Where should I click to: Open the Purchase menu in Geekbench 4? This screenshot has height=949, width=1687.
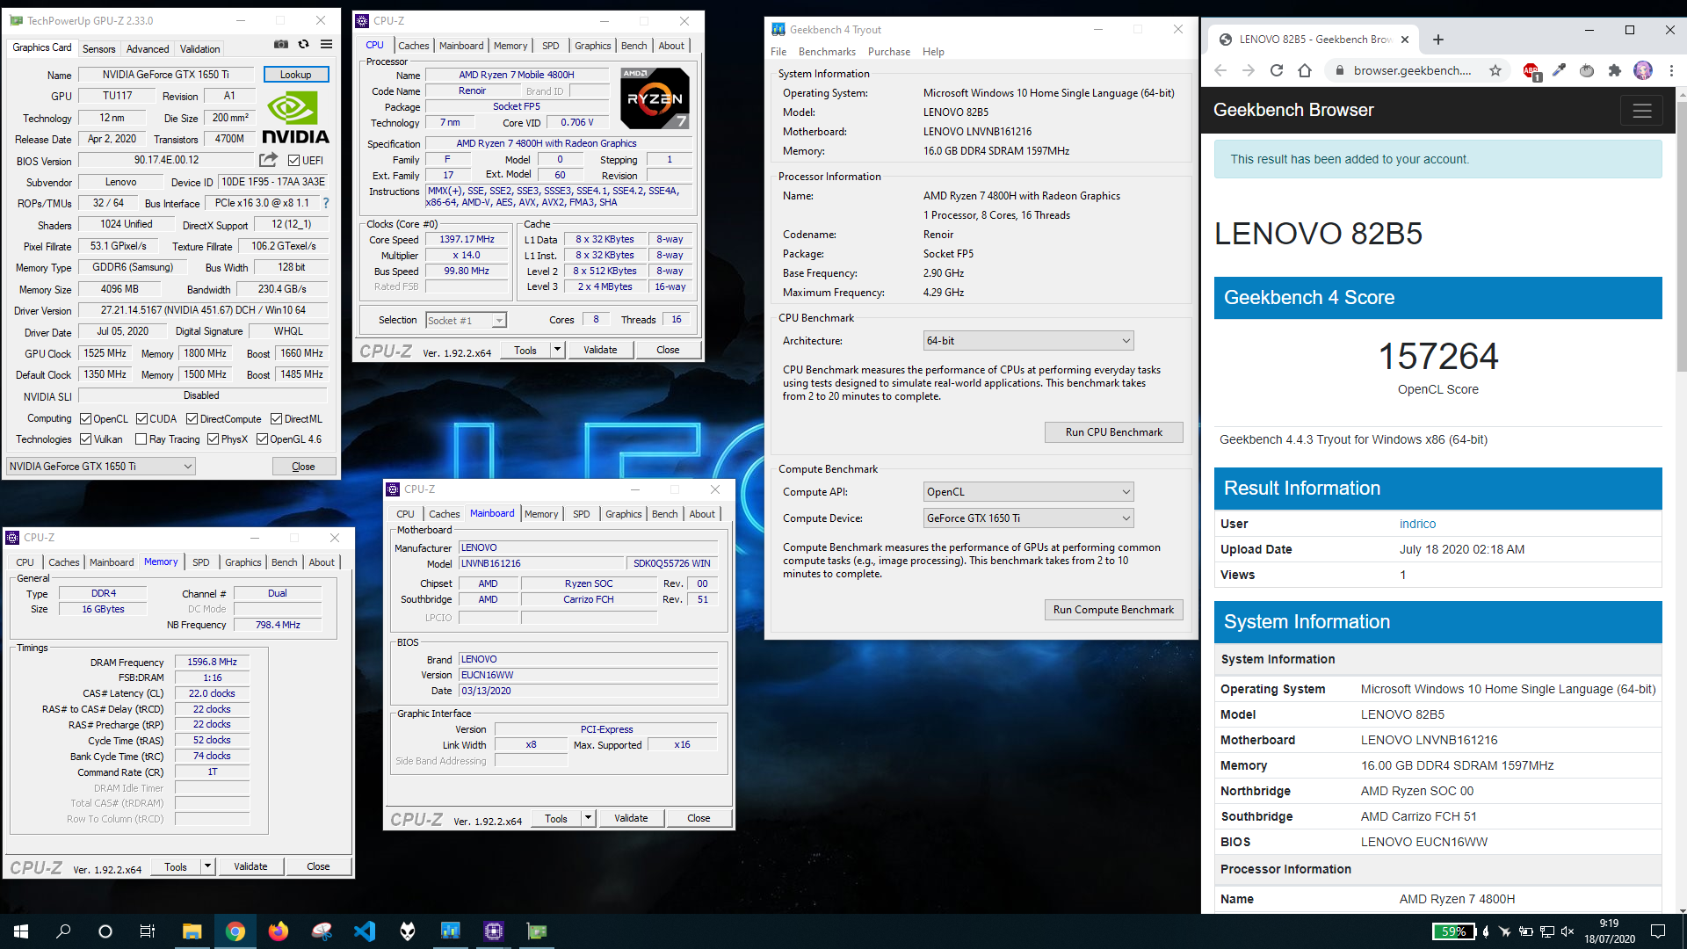889,52
